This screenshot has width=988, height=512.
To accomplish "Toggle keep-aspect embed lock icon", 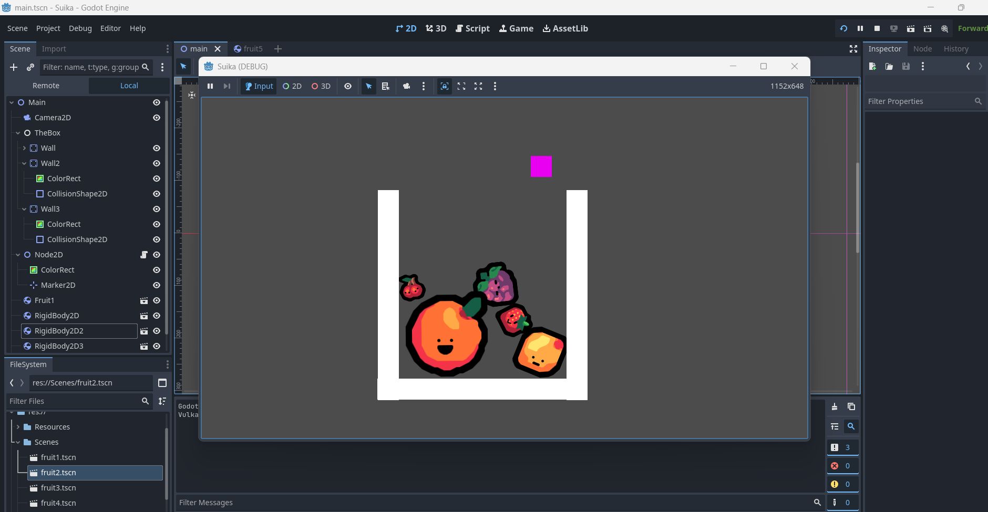I will pos(445,86).
